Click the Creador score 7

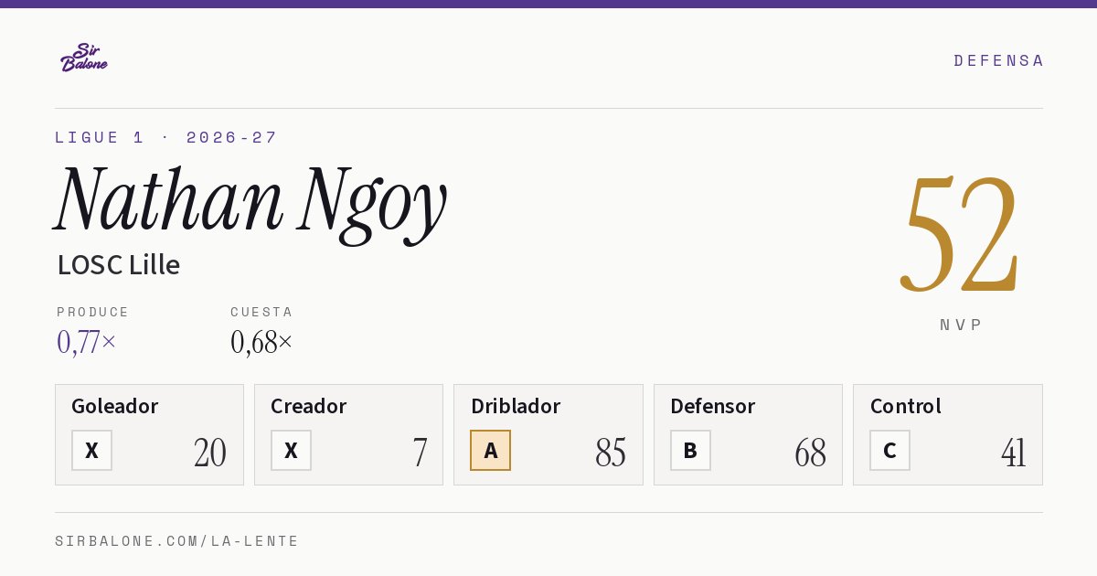tap(420, 453)
